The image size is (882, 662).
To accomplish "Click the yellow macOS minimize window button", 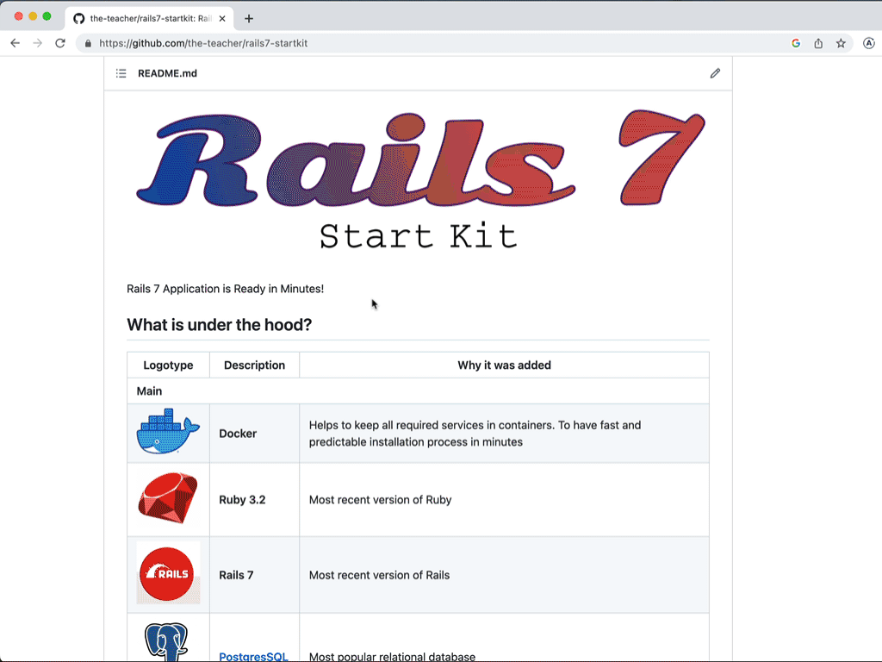I will (33, 16).
